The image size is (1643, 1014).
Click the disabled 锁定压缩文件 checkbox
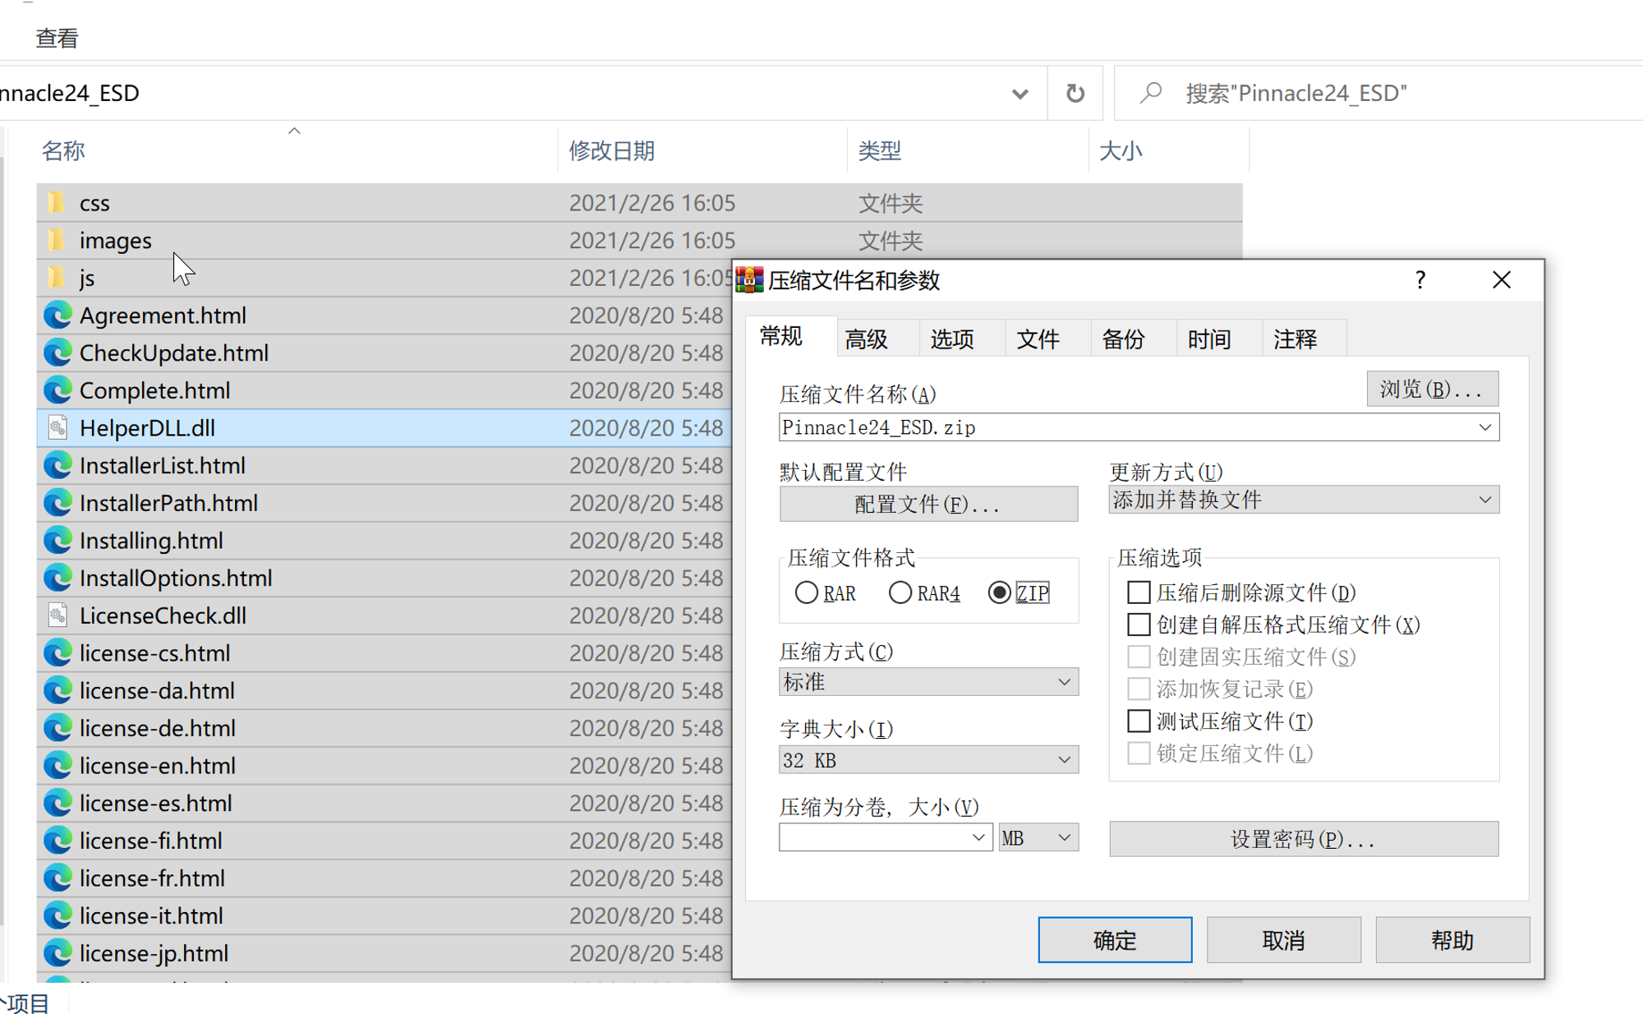point(1138,753)
